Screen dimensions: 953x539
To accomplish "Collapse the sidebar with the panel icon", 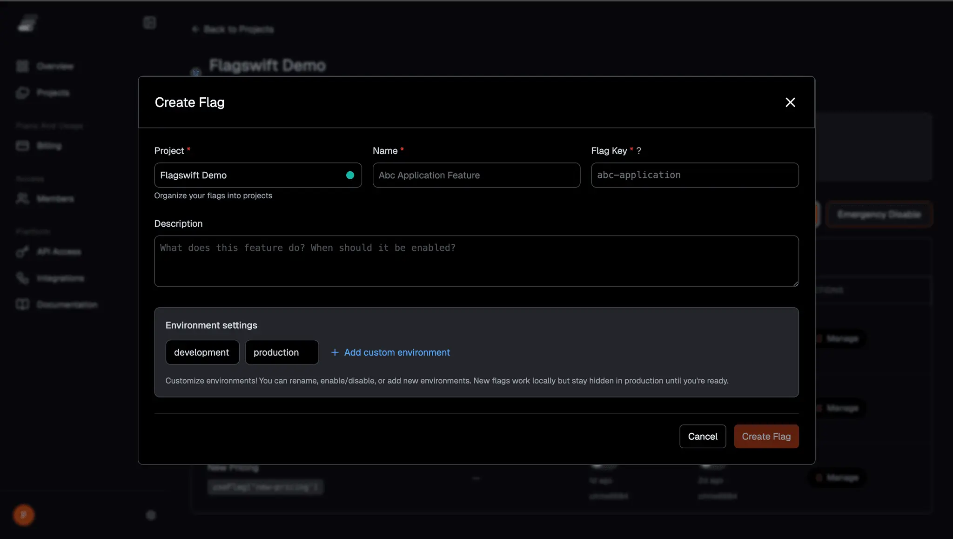I will click(x=149, y=22).
